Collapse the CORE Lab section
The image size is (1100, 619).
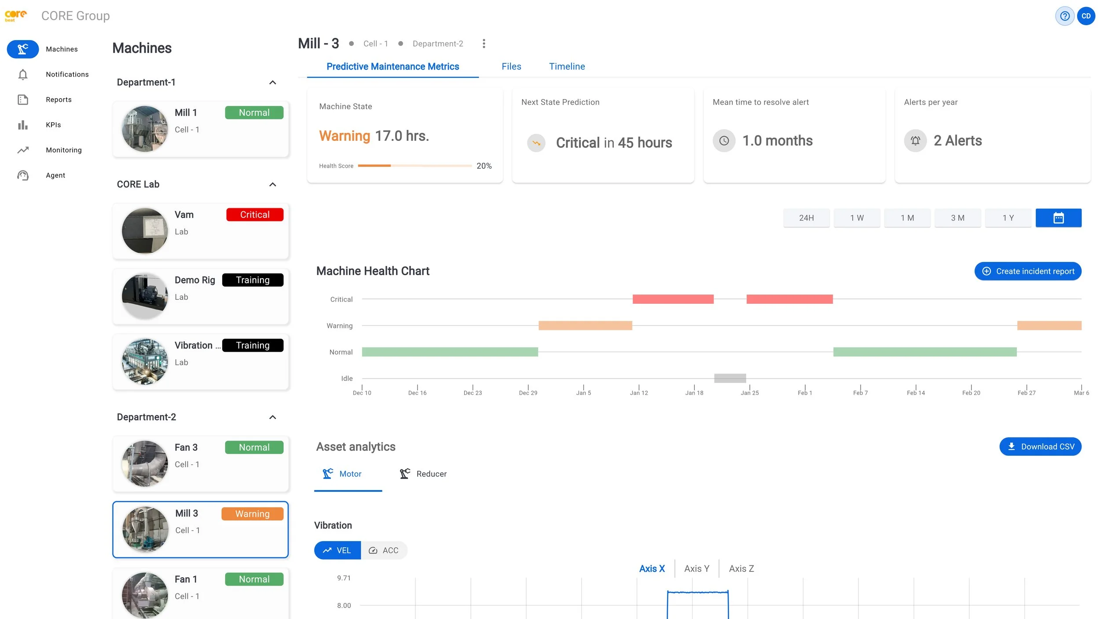click(272, 184)
